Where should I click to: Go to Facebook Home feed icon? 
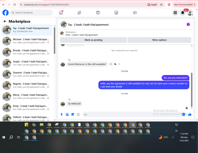point(61,13)
